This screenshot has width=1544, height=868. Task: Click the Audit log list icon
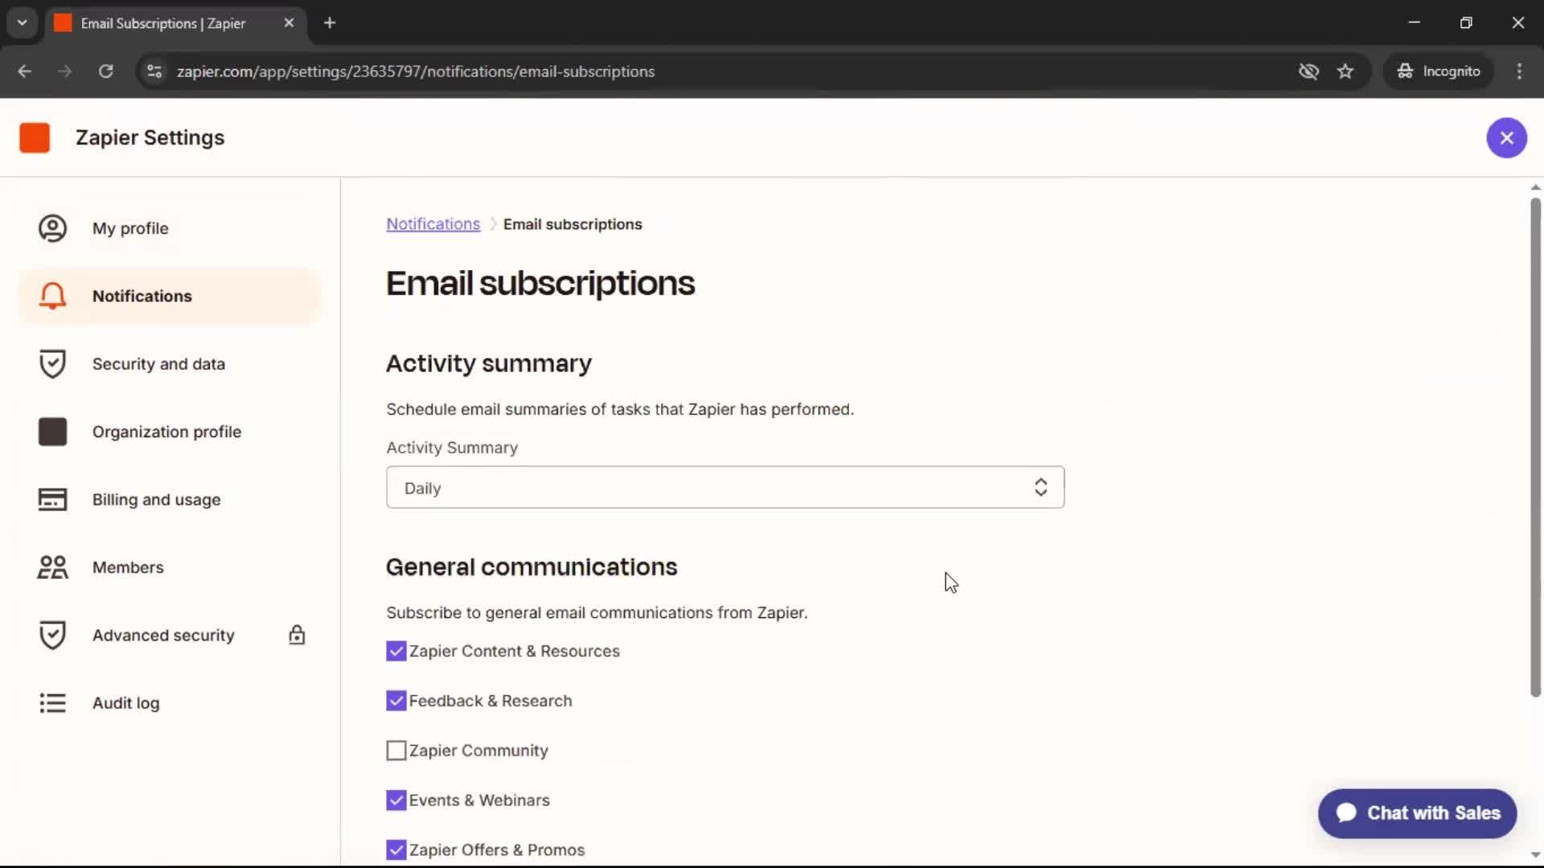coord(52,703)
